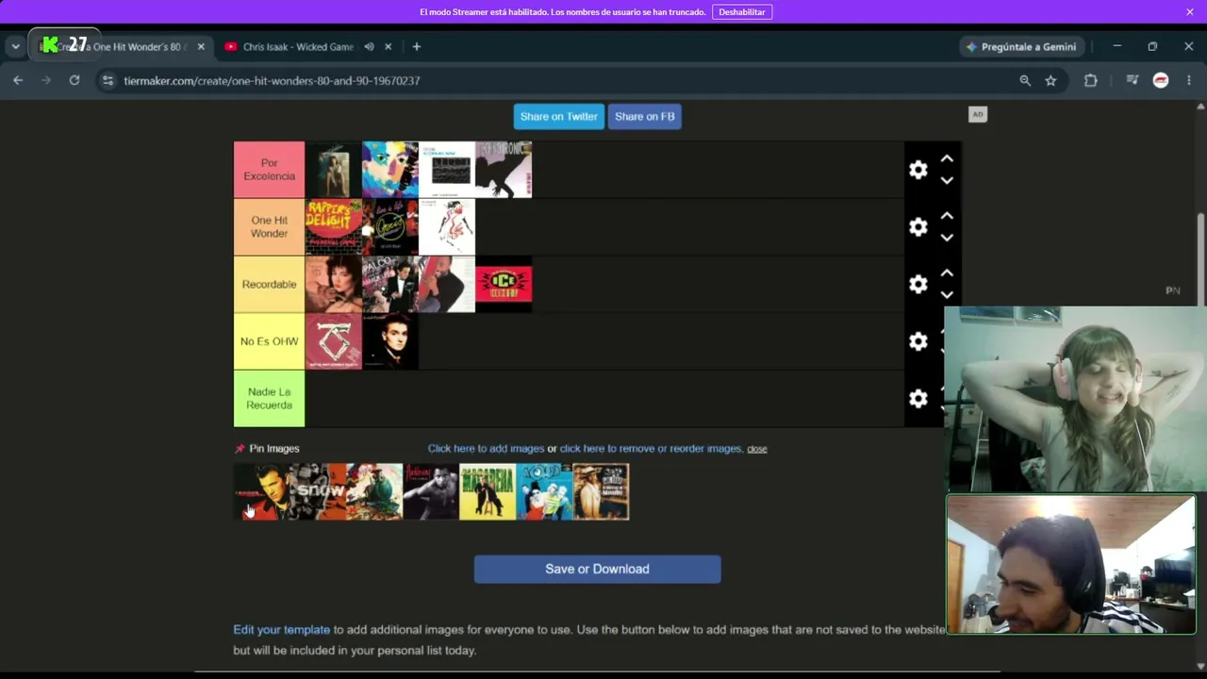Reload the tiermaker page
Viewport: 1207px width, 679px height.
(x=74, y=80)
